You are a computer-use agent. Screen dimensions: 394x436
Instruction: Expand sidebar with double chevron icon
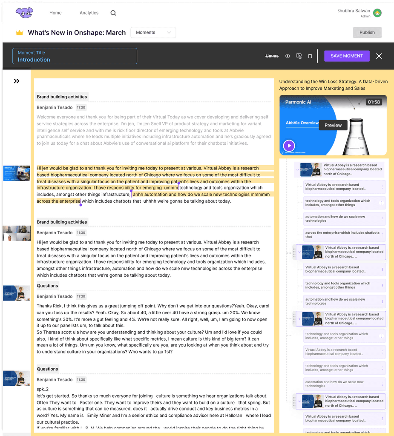pos(17,81)
